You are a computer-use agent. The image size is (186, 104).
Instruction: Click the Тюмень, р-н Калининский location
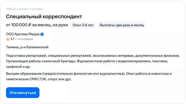tap(27, 47)
